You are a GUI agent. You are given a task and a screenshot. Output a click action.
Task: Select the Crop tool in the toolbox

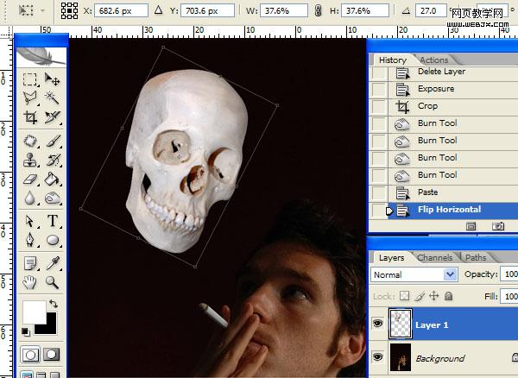pyautogui.click(x=29, y=117)
